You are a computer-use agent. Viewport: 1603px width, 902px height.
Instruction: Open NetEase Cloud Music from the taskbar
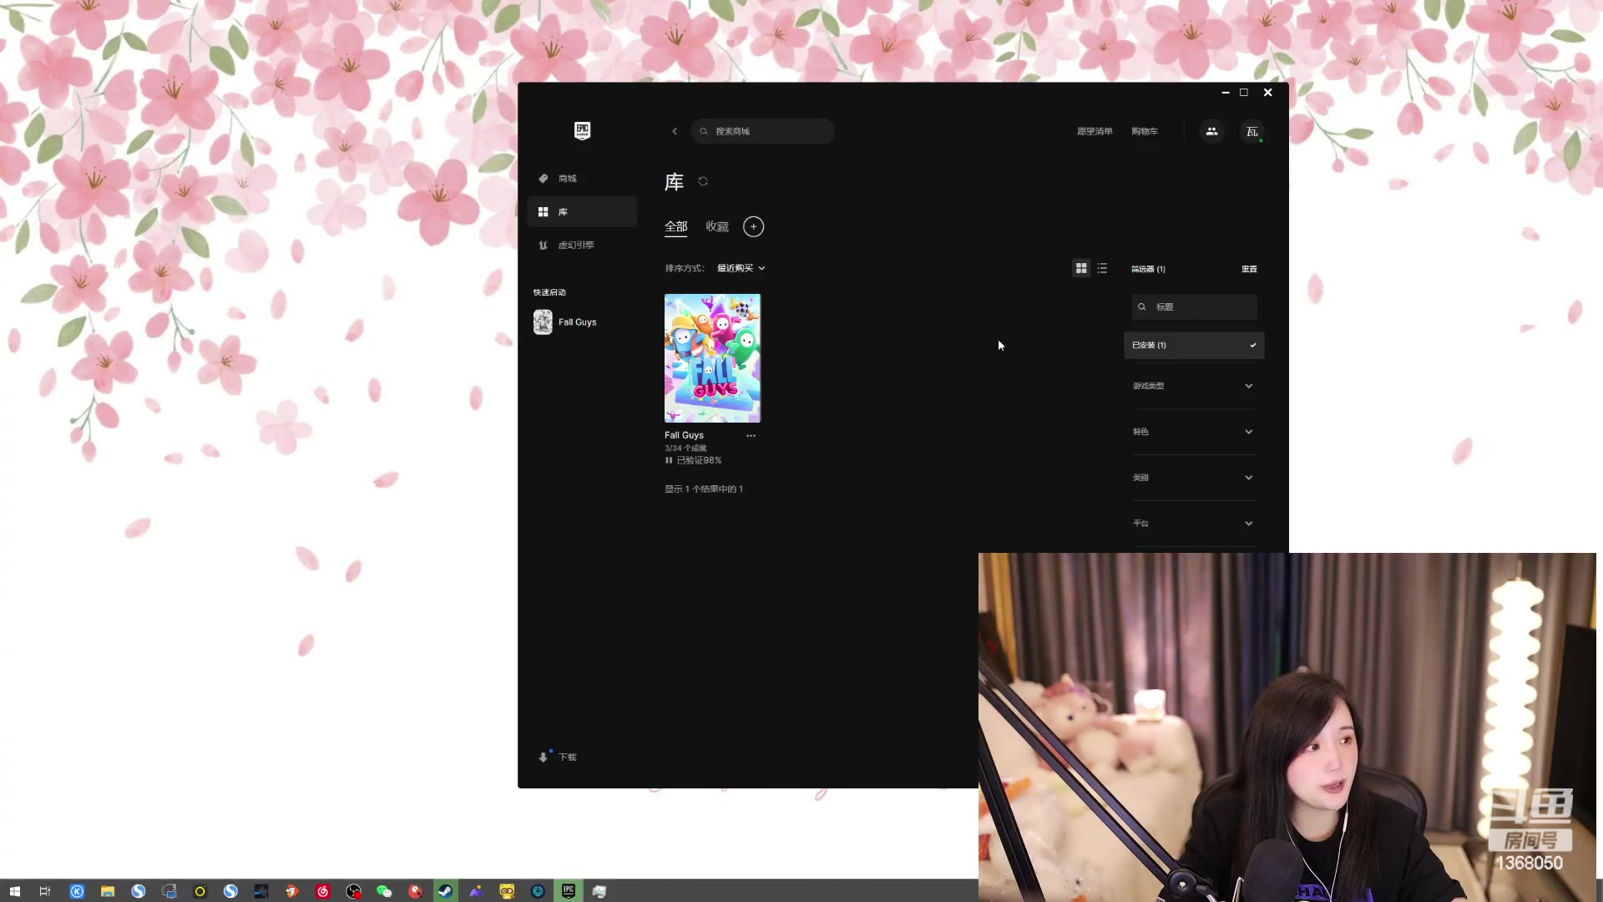click(x=323, y=891)
